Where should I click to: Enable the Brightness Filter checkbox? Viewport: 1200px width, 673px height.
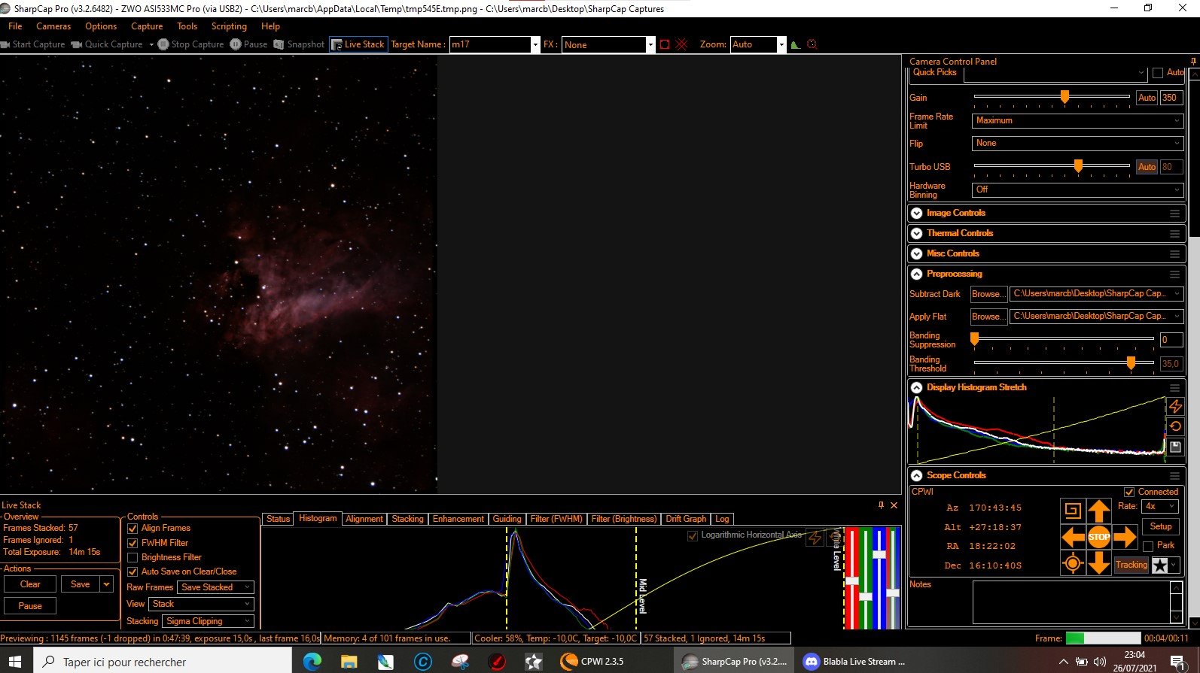point(132,558)
